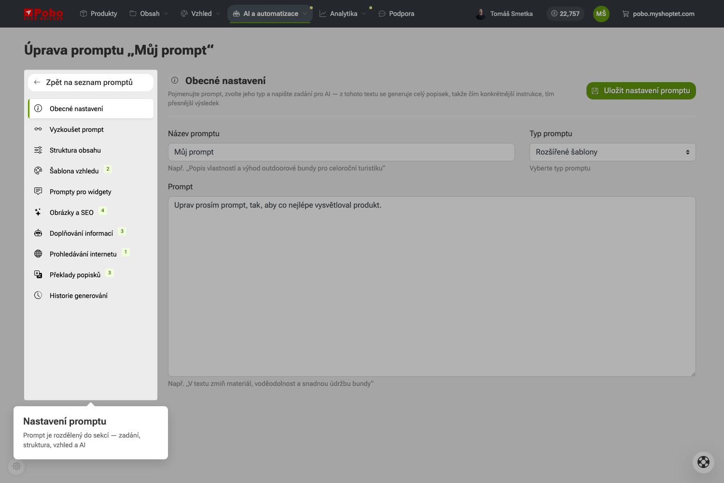
Task: Click the Vzhled palette icon
Action: (184, 14)
